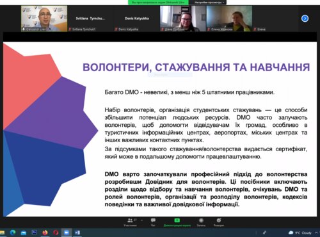Click the green Share Screen button

coord(177,222)
